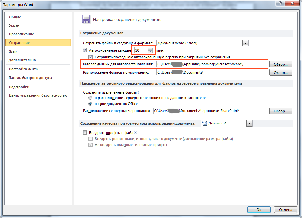Increase autosave minutes with up arrow
Screen dimensions: 302x218
pos(150,49)
